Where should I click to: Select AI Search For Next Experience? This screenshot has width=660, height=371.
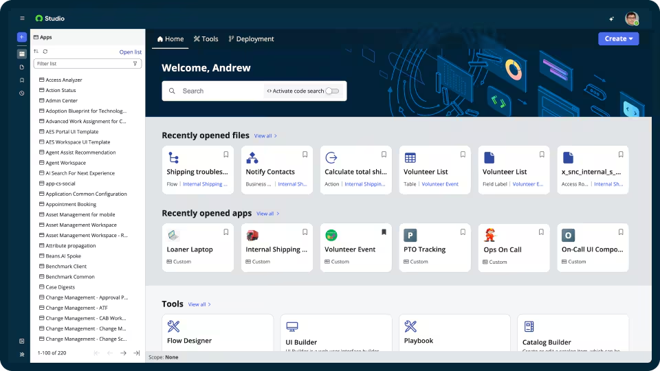(80, 173)
